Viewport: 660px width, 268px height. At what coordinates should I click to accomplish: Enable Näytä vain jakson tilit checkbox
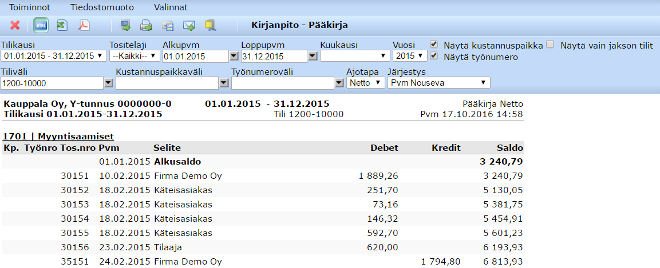550,44
